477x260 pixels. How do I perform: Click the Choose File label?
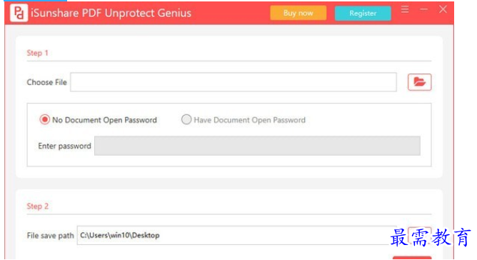[47, 82]
